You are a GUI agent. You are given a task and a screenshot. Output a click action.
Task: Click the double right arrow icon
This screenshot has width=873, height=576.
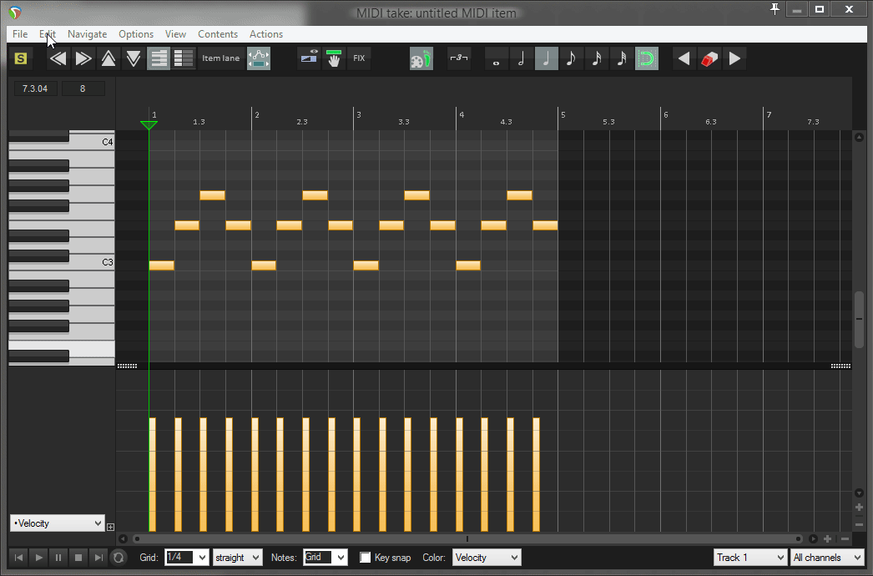[83, 58]
